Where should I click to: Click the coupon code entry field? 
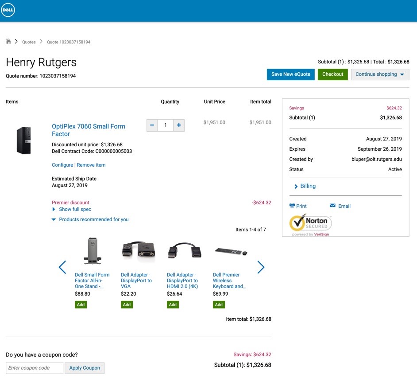pos(34,368)
